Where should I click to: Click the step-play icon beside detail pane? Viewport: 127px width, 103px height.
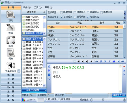pos(49,71)
